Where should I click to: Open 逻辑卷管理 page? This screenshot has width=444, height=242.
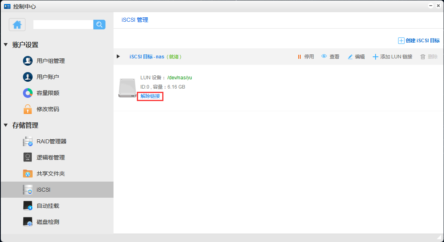pos(51,157)
